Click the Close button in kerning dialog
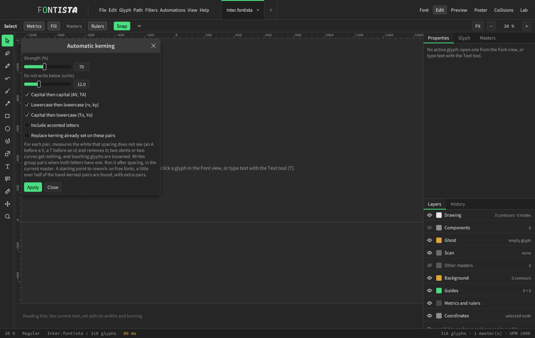 [53, 187]
